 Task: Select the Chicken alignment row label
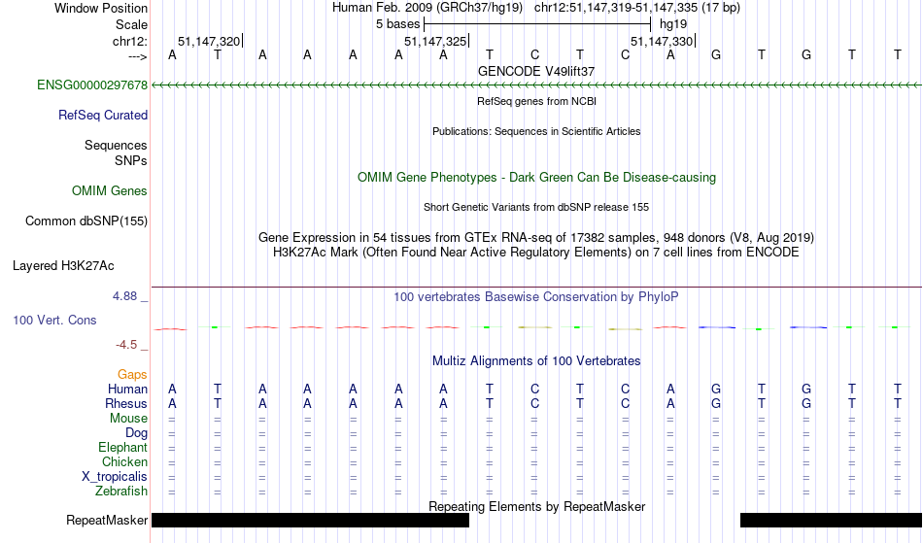124,461
